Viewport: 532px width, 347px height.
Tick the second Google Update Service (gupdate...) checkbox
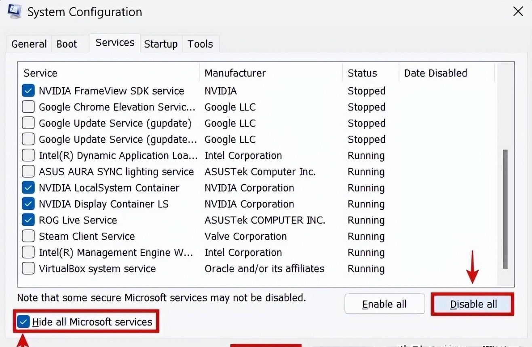[x=28, y=139]
